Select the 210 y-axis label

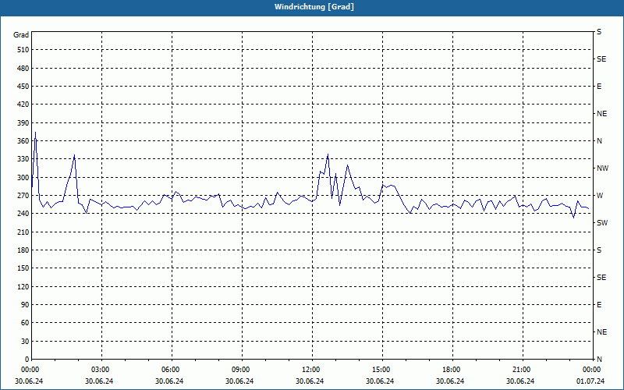(x=23, y=232)
